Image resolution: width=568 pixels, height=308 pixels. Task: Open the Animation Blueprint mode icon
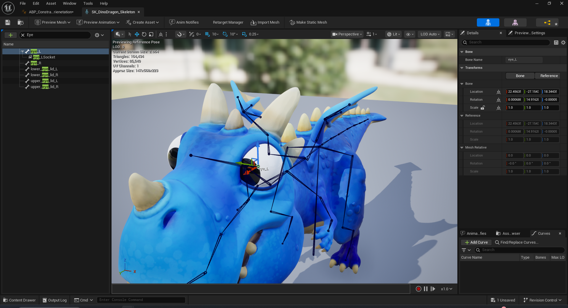coord(547,22)
